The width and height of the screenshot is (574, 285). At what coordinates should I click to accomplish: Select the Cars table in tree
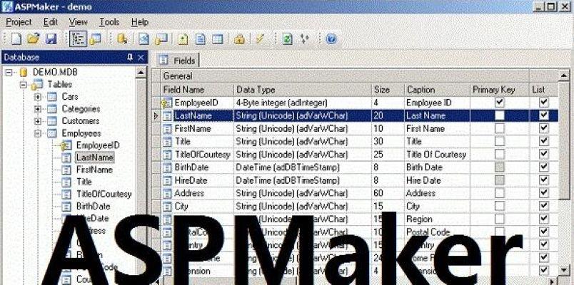point(70,97)
